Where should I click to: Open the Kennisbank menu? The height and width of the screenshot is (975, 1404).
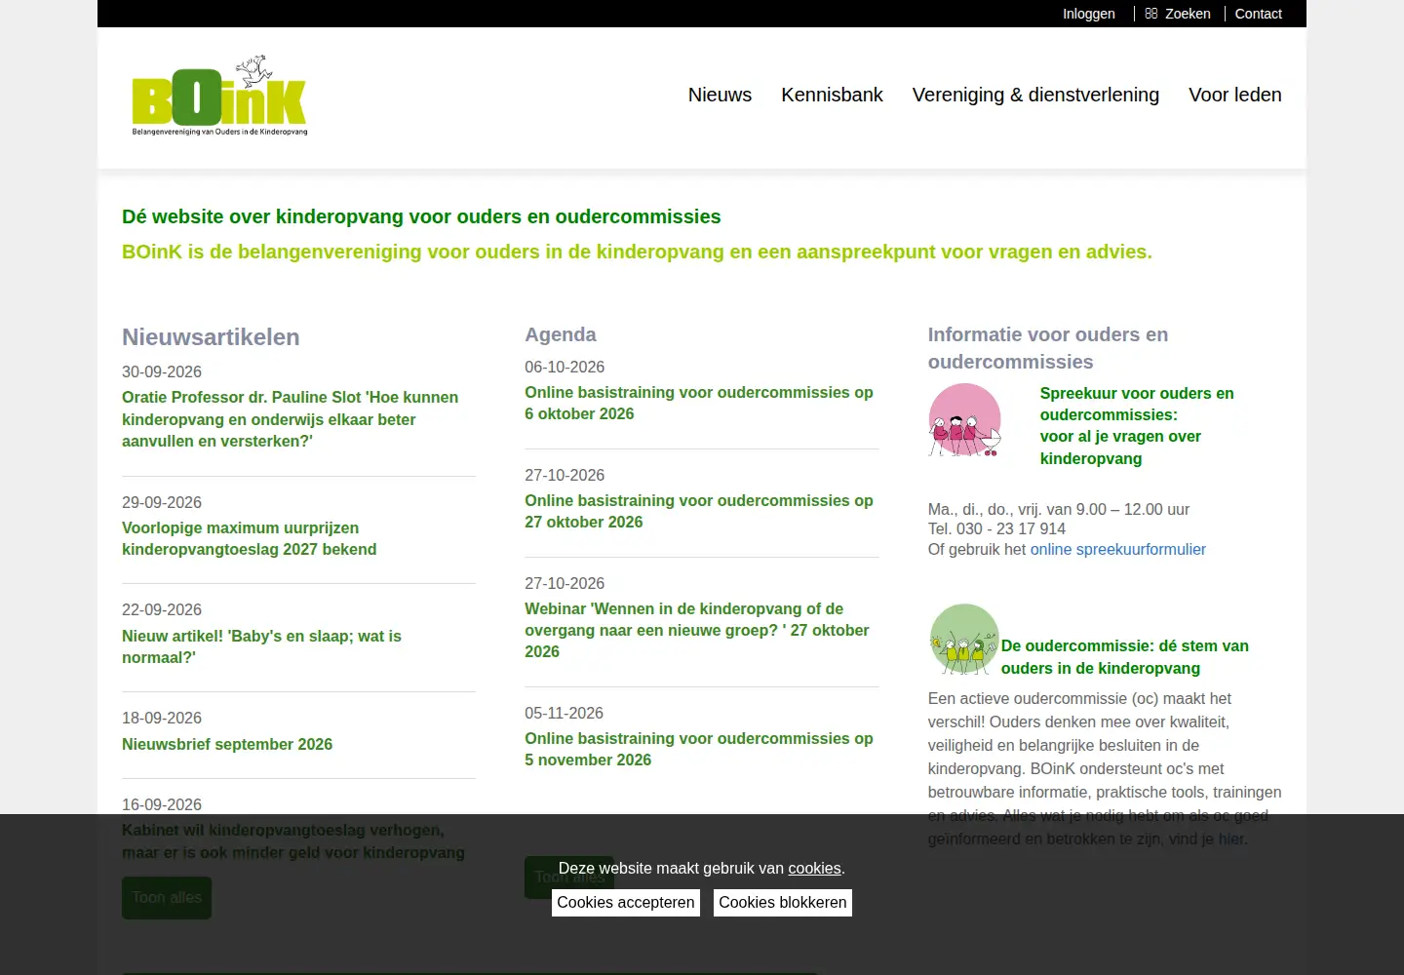point(832,95)
